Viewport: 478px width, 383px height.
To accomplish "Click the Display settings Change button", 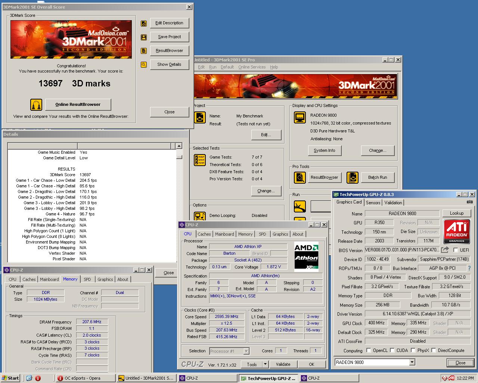I will coord(378,150).
